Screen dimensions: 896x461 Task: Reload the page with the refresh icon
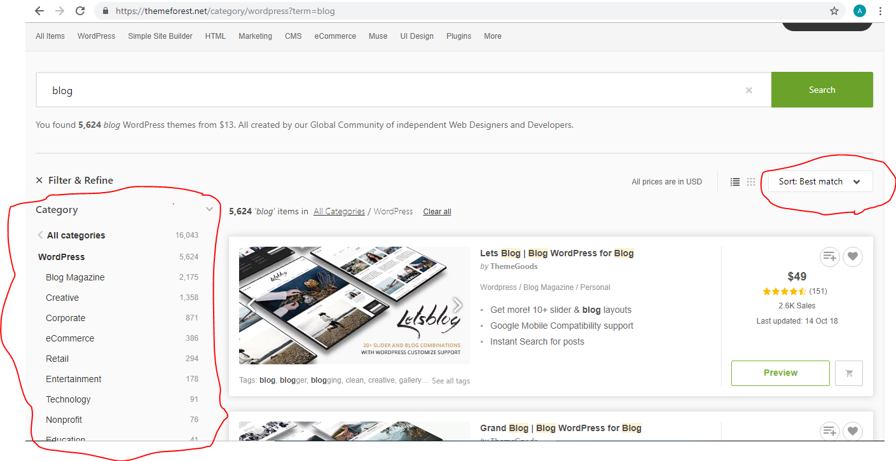[80, 11]
